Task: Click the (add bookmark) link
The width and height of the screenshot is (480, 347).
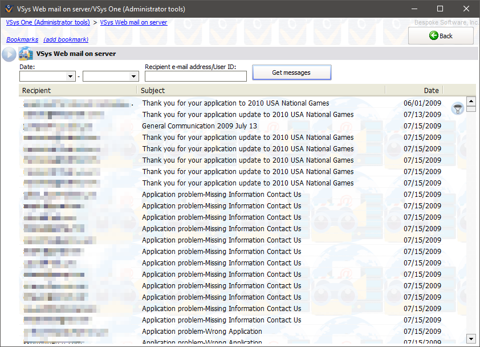Action: click(66, 40)
